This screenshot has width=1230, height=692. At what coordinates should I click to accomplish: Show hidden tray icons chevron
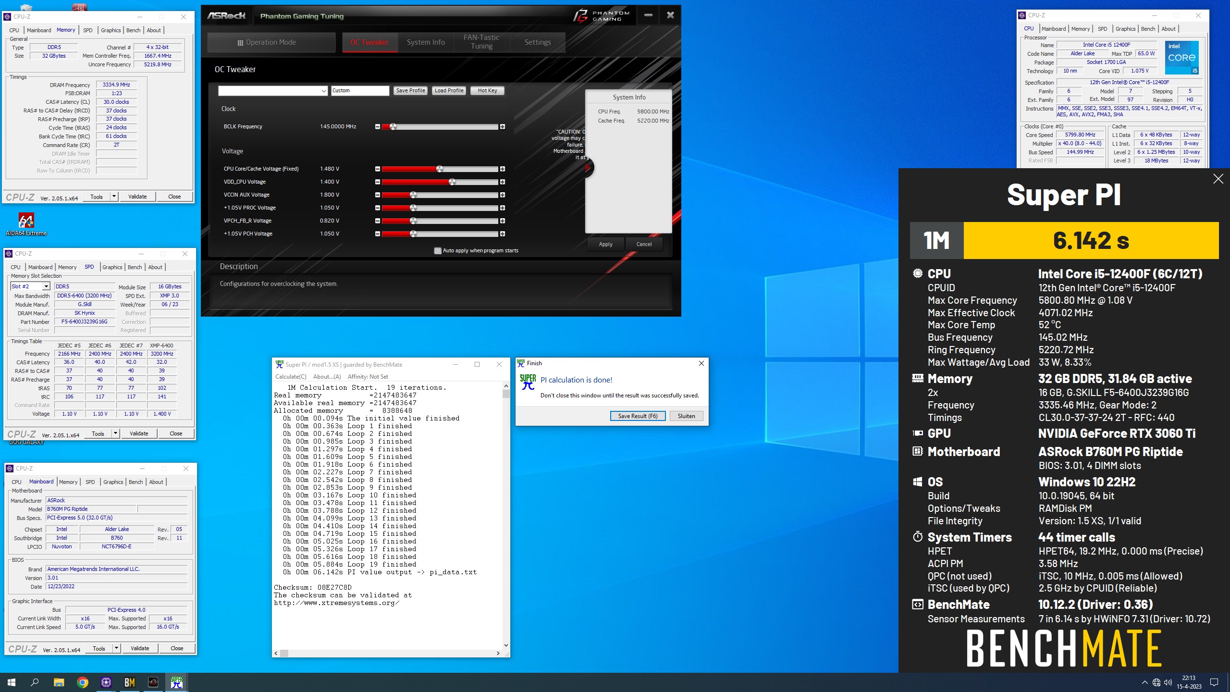pyautogui.click(x=1145, y=682)
